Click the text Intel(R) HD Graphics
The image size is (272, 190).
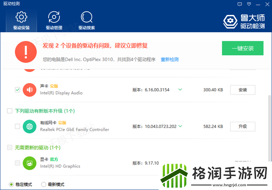pos(60,166)
